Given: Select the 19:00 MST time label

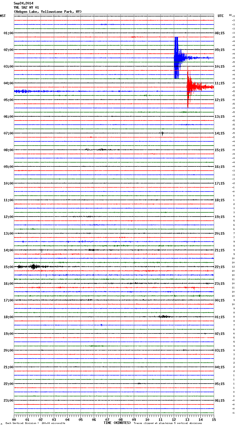Looking at the screenshot, I should [9, 334].
